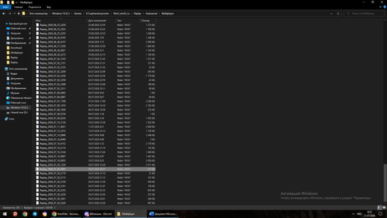Open the Windows Start menu
The width and height of the screenshot is (387, 218).
pos(5,214)
